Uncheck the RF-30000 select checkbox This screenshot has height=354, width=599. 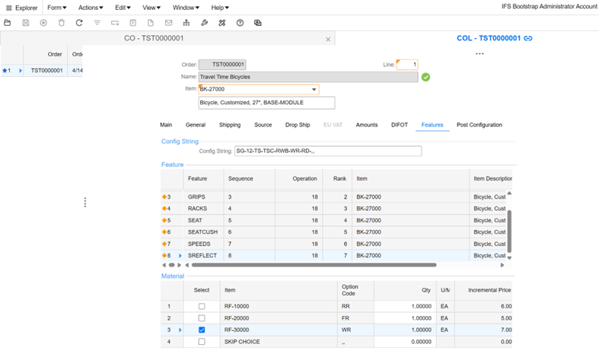click(202, 330)
